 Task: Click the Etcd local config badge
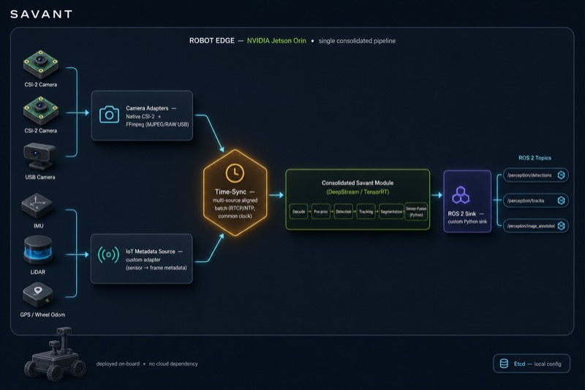click(532, 364)
